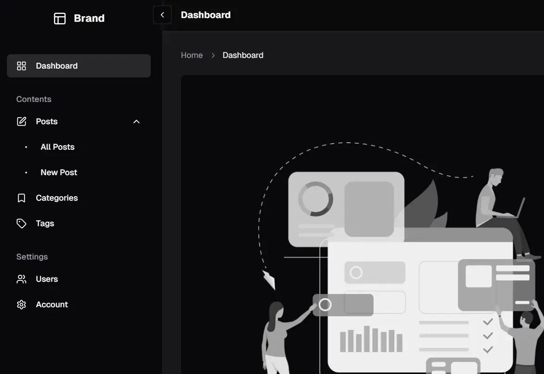The image size is (544, 374).
Task: Click the Dashboard breadcrumb text
Action: click(x=243, y=55)
